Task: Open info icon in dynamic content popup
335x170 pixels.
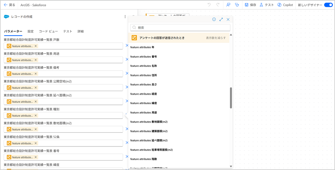Action: [x=214, y=19]
